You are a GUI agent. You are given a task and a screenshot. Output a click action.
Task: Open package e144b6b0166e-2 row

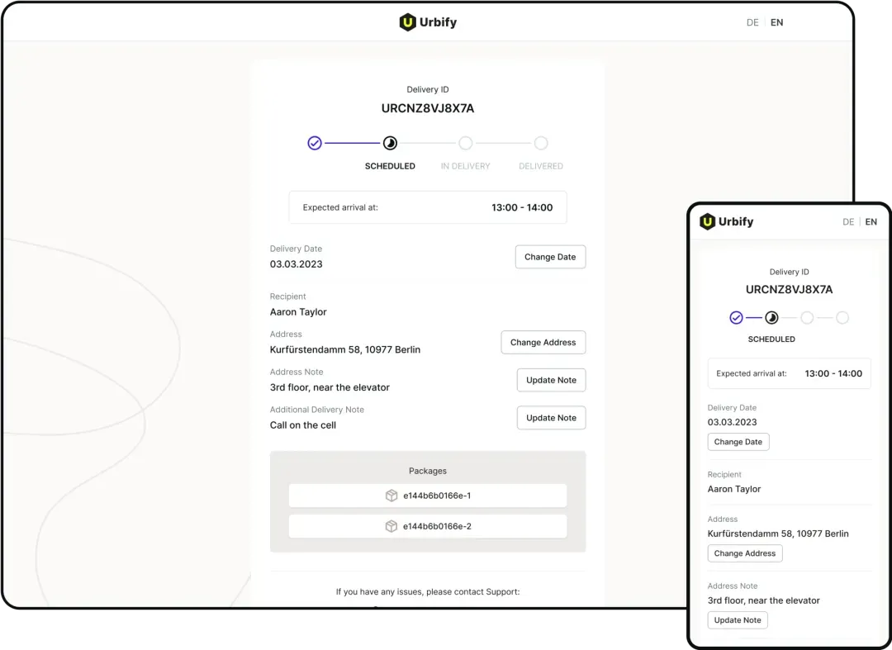coord(428,526)
